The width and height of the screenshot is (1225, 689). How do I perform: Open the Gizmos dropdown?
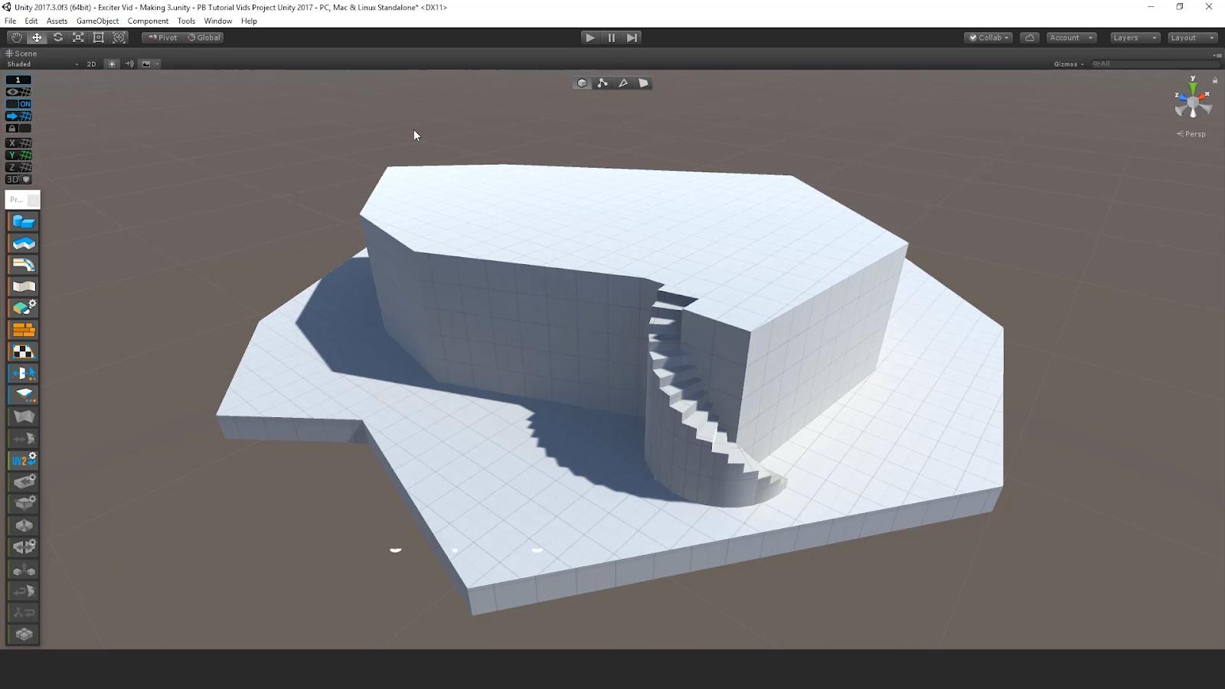pos(1068,64)
